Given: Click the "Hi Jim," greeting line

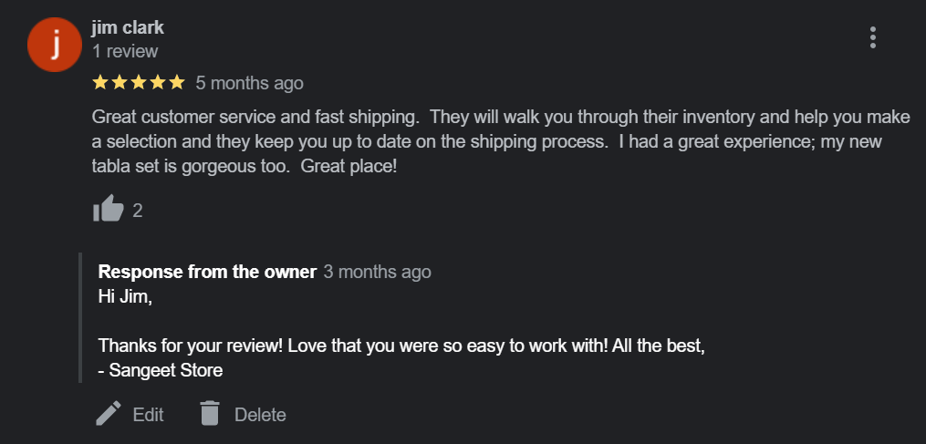Looking at the screenshot, I should point(125,296).
